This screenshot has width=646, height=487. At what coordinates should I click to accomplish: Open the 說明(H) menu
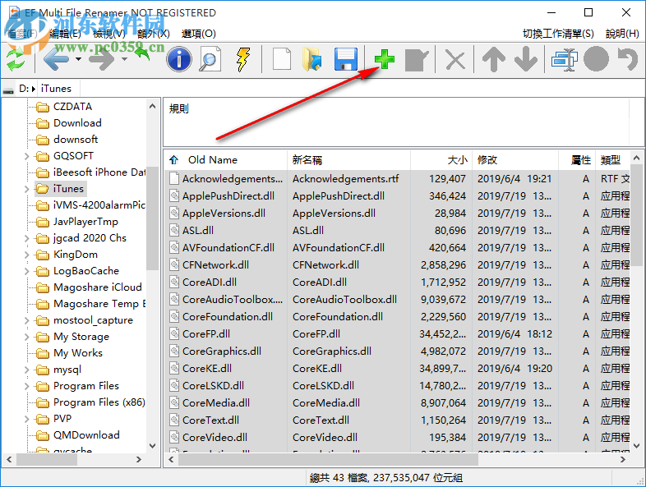tap(622, 34)
